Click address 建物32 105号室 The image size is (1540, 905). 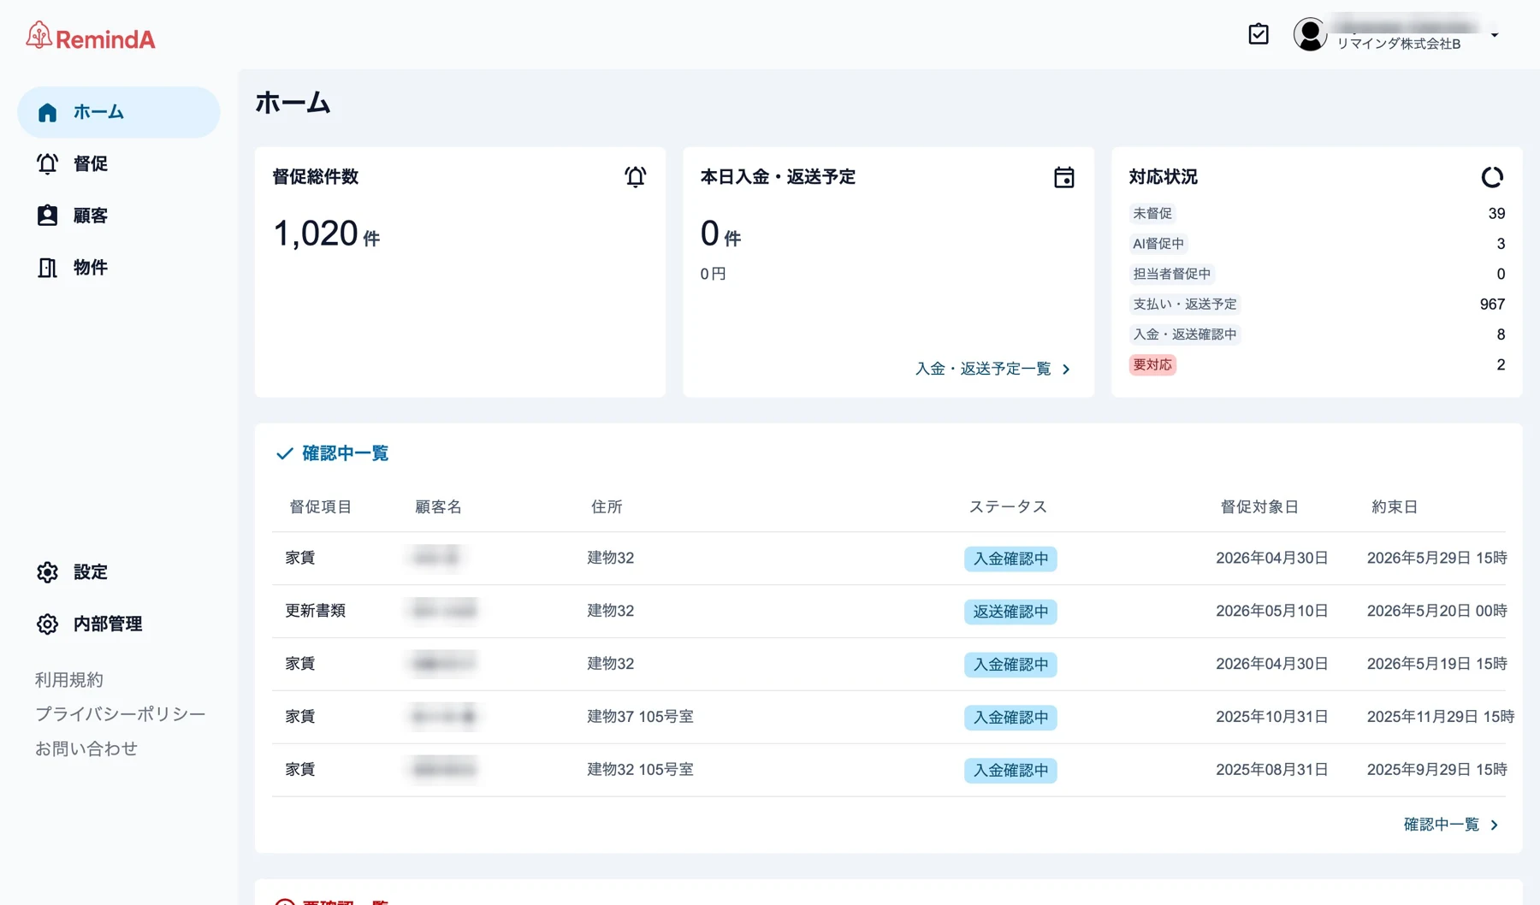tap(640, 770)
